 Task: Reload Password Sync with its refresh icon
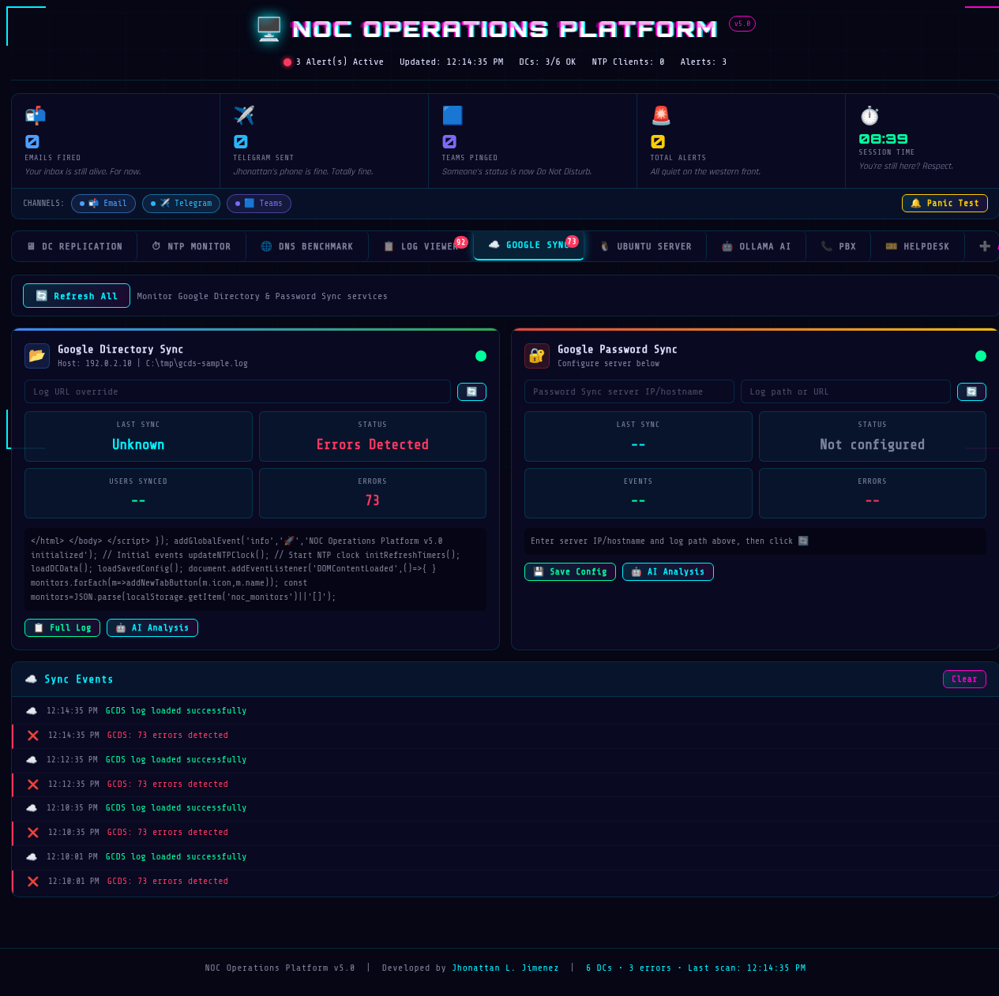point(971,391)
